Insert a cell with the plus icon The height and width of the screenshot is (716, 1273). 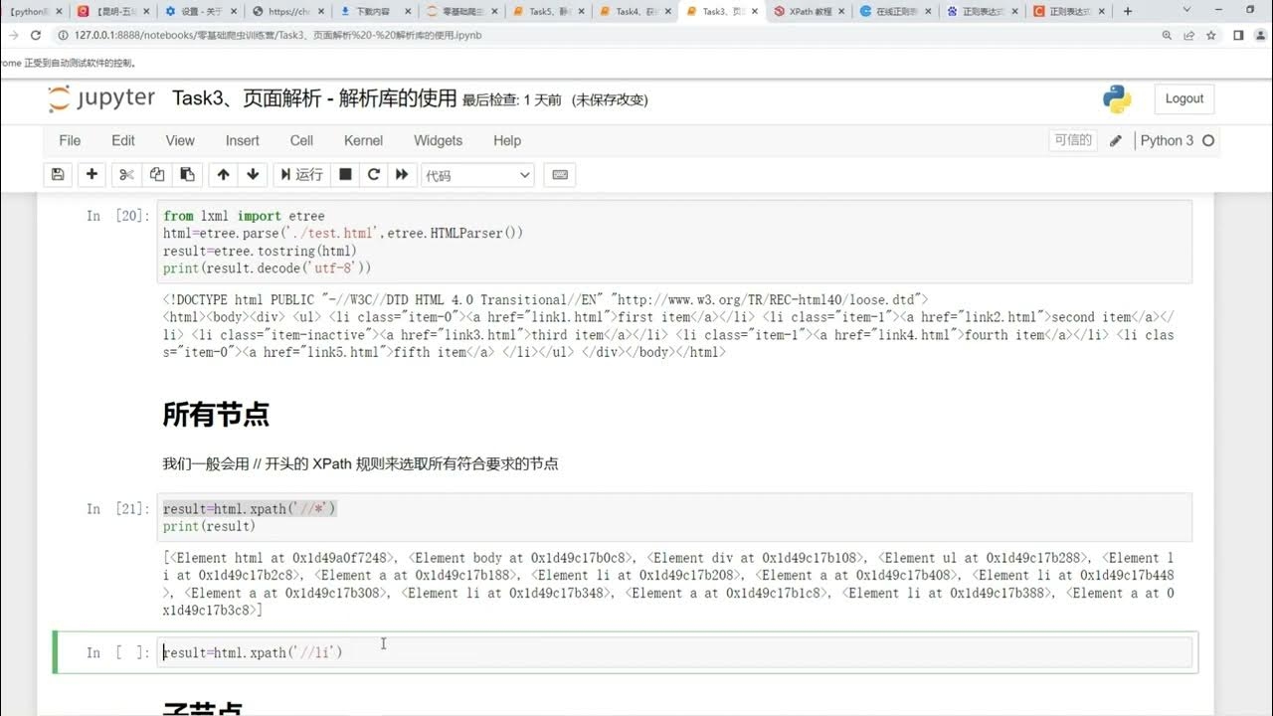pyautogui.click(x=91, y=174)
